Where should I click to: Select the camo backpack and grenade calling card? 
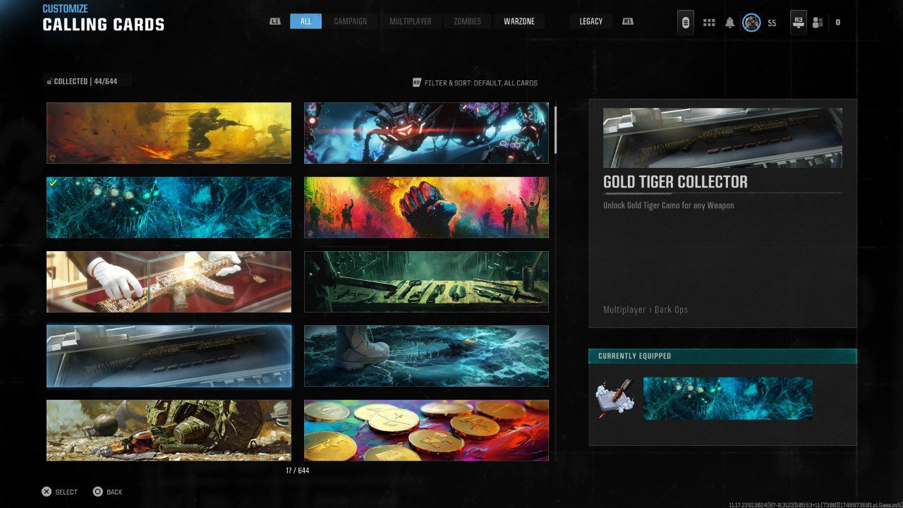(x=169, y=430)
